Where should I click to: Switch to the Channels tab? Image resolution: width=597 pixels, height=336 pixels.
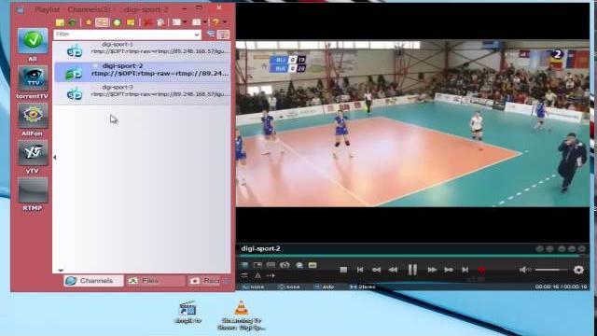(93, 281)
